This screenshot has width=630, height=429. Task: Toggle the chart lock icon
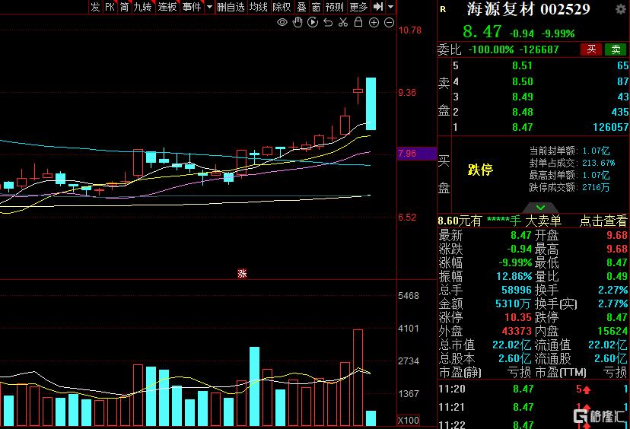pyautogui.click(x=358, y=22)
